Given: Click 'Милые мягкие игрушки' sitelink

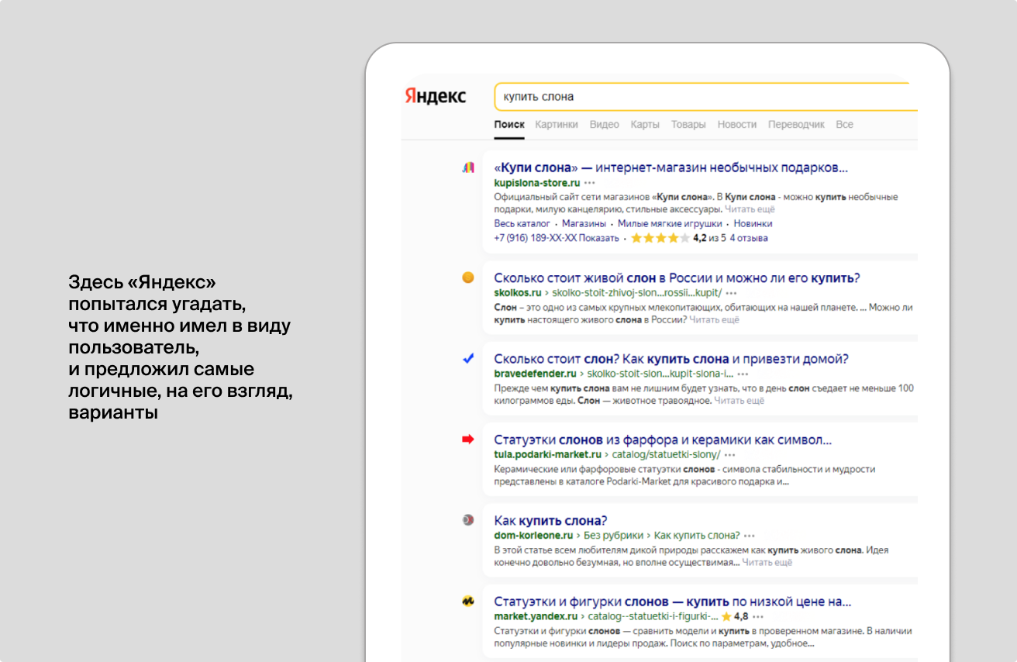Looking at the screenshot, I should click(670, 223).
